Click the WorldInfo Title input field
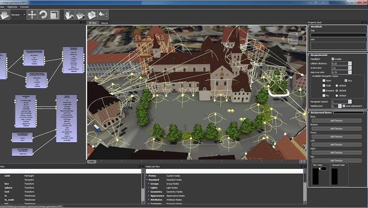The height and width of the screenshot is (208, 368). pyautogui.click(x=338, y=35)
